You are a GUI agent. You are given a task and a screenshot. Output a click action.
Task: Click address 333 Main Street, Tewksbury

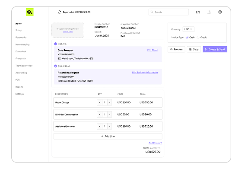[76, 59]
